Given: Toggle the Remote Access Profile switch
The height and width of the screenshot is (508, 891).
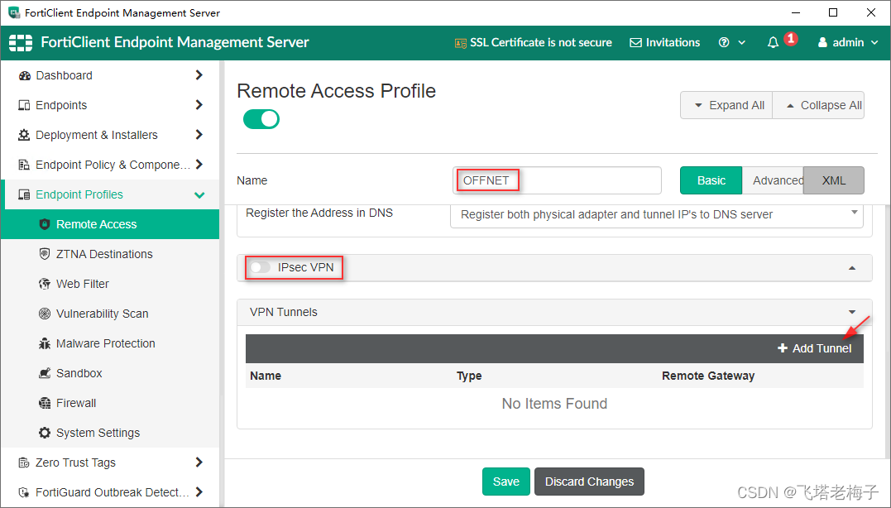Looking at the screenshot, I should click(261, 119).
